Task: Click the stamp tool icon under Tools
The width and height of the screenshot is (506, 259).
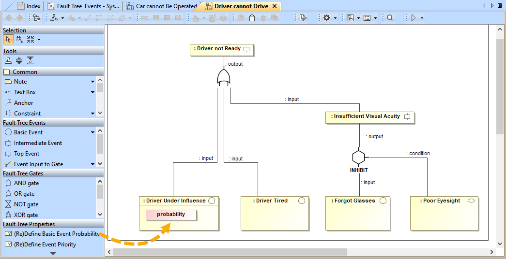Action: [x=8, y=60]
